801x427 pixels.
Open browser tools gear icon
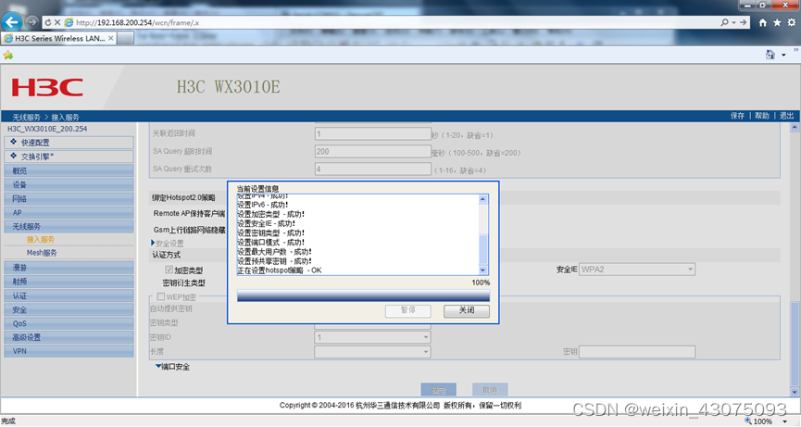792,22
